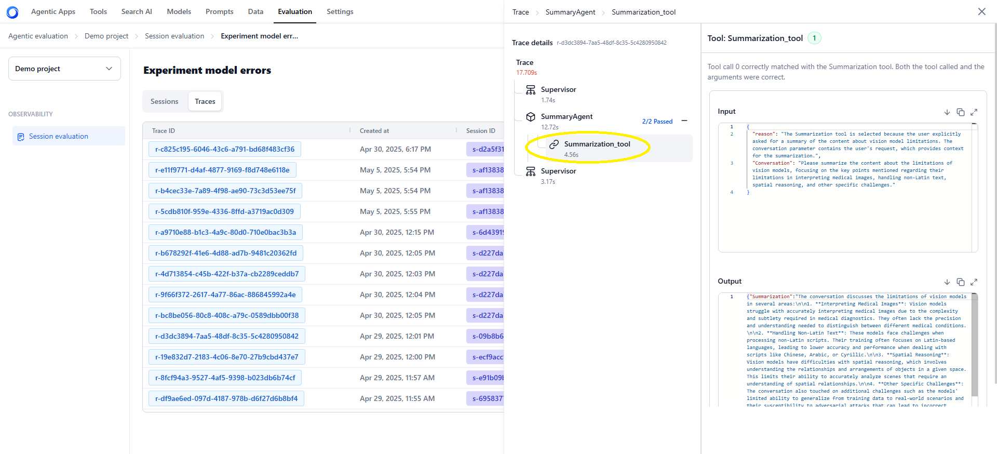Switch to the Sessions tab
Viewport: 997px width, 454px height.
coord(165,101)
